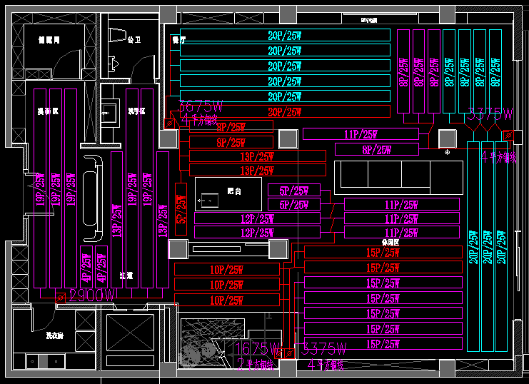529x384 pixels.
Task: Select the red 20P/25W light strip
Action: click(x=284, y=111)
